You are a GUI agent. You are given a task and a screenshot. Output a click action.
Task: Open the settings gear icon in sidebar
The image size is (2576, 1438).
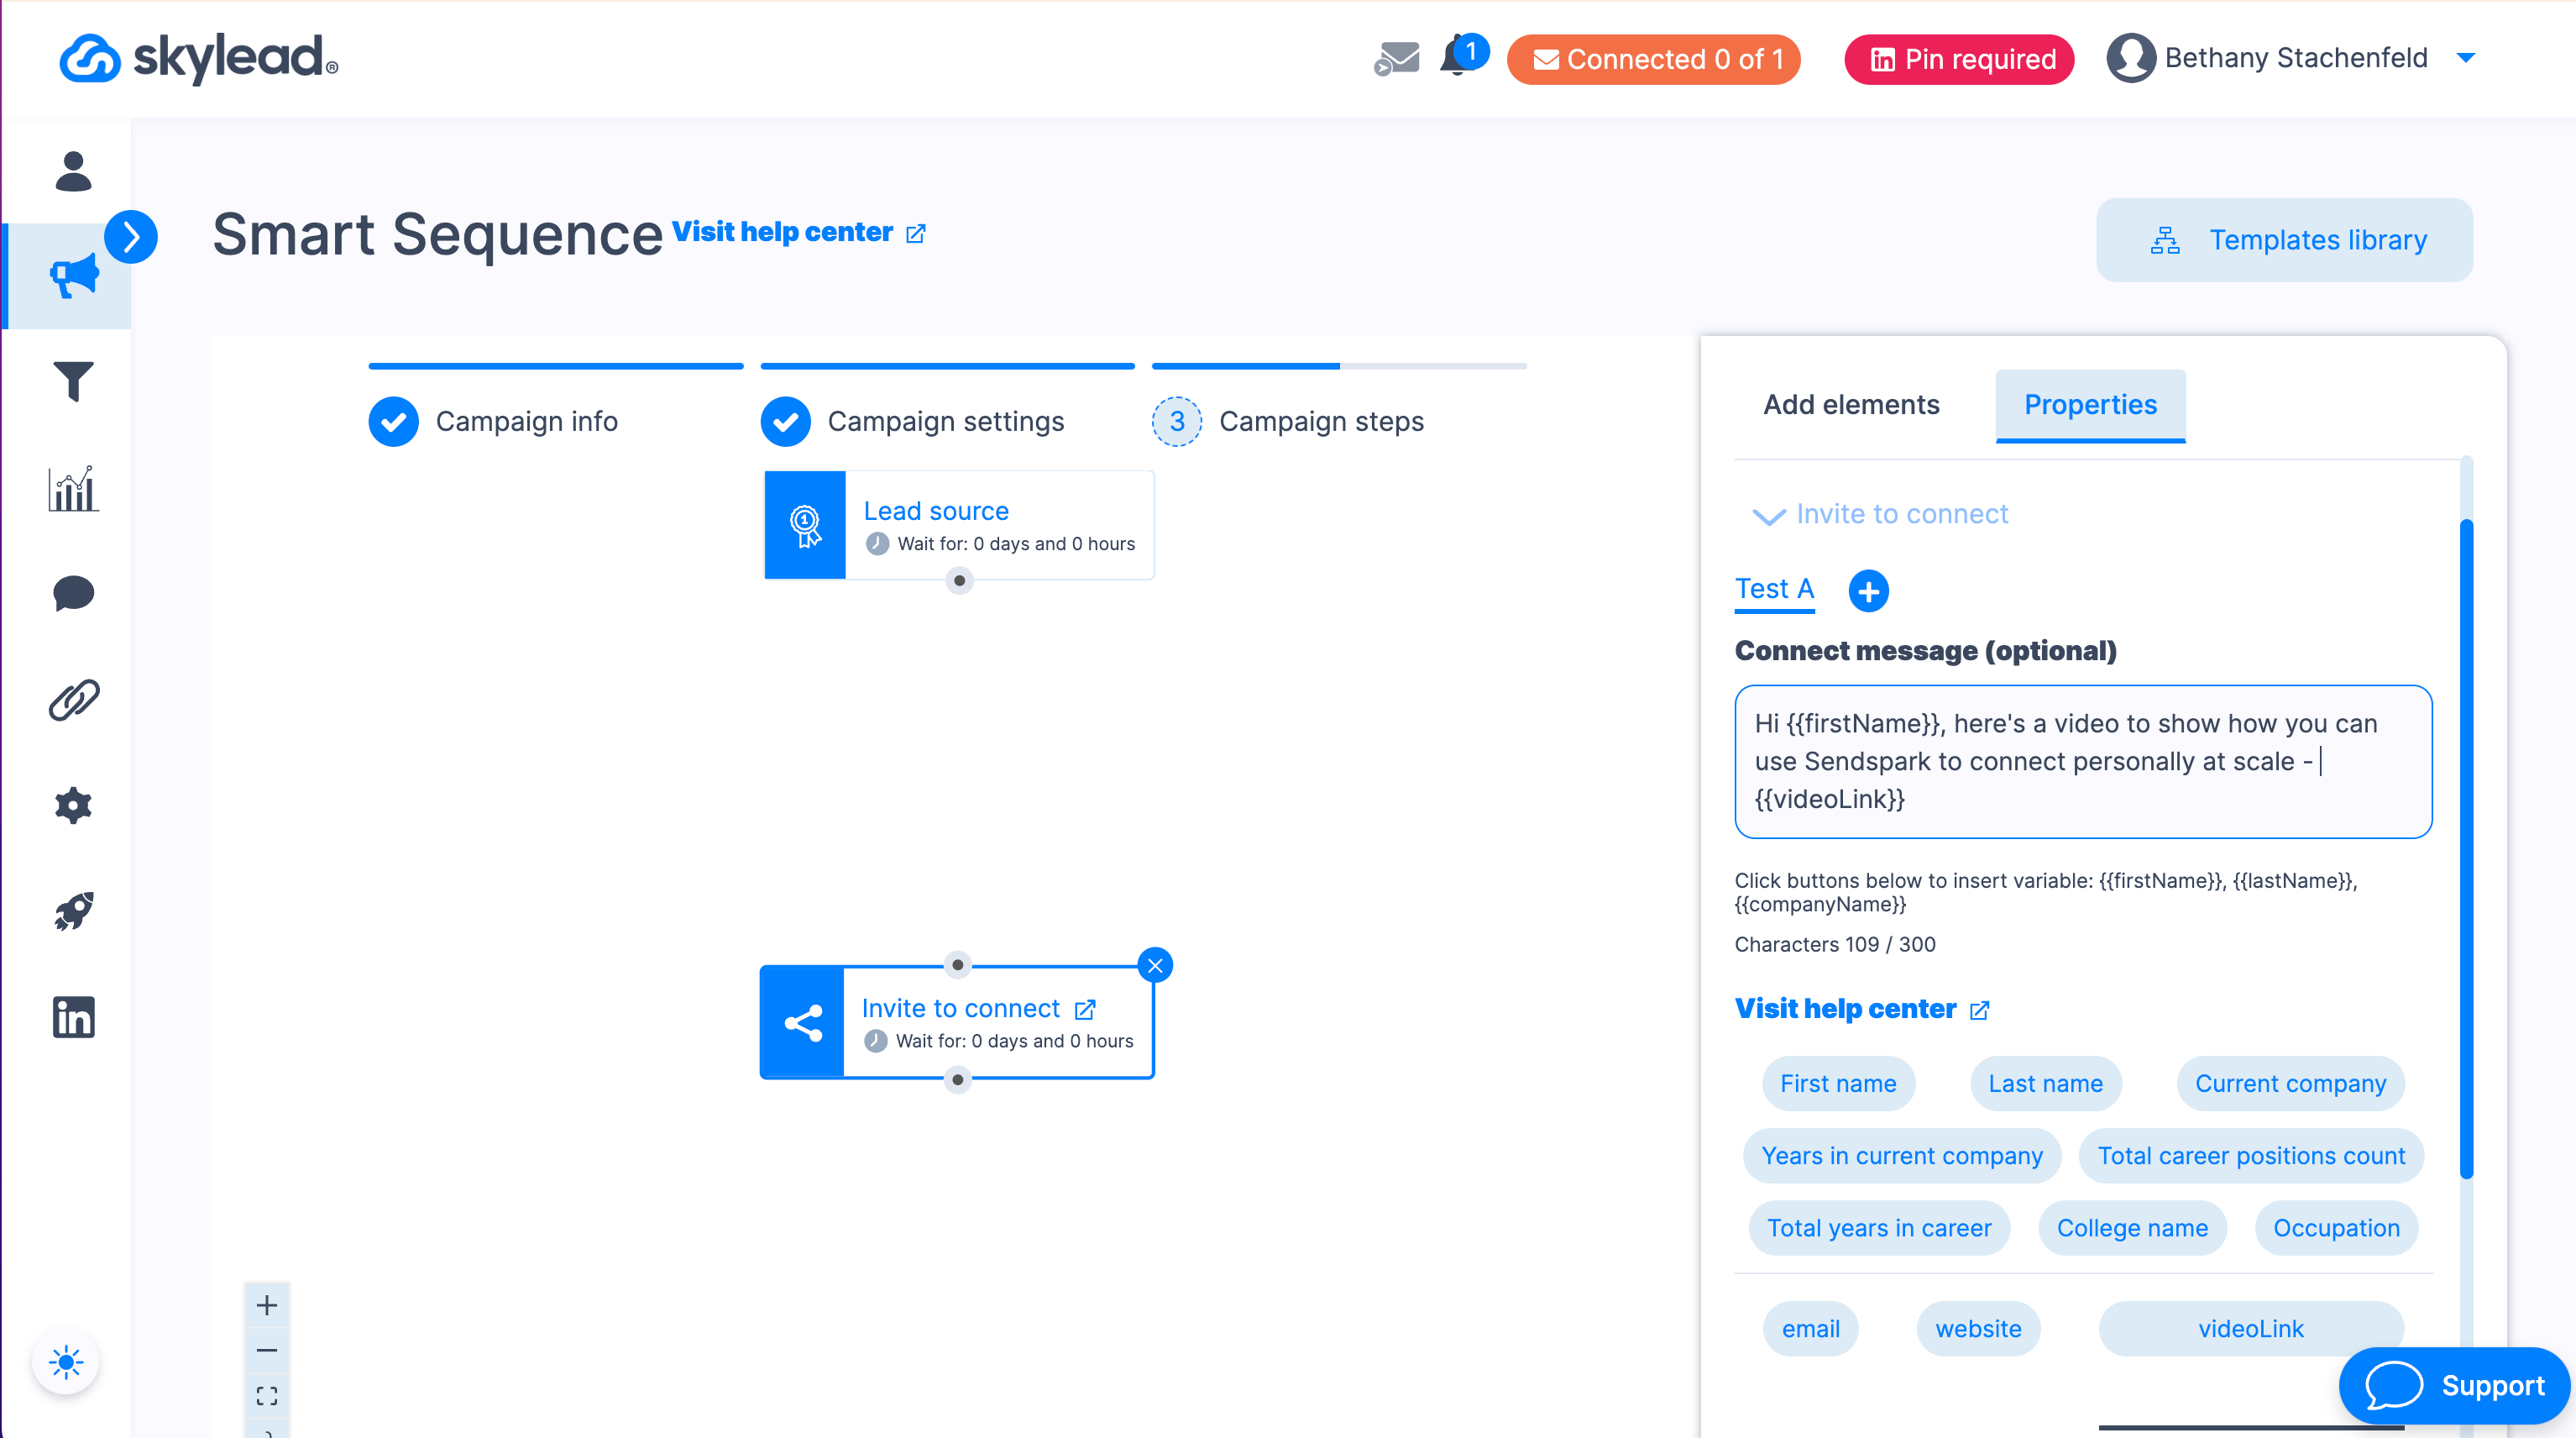point(73,805)
